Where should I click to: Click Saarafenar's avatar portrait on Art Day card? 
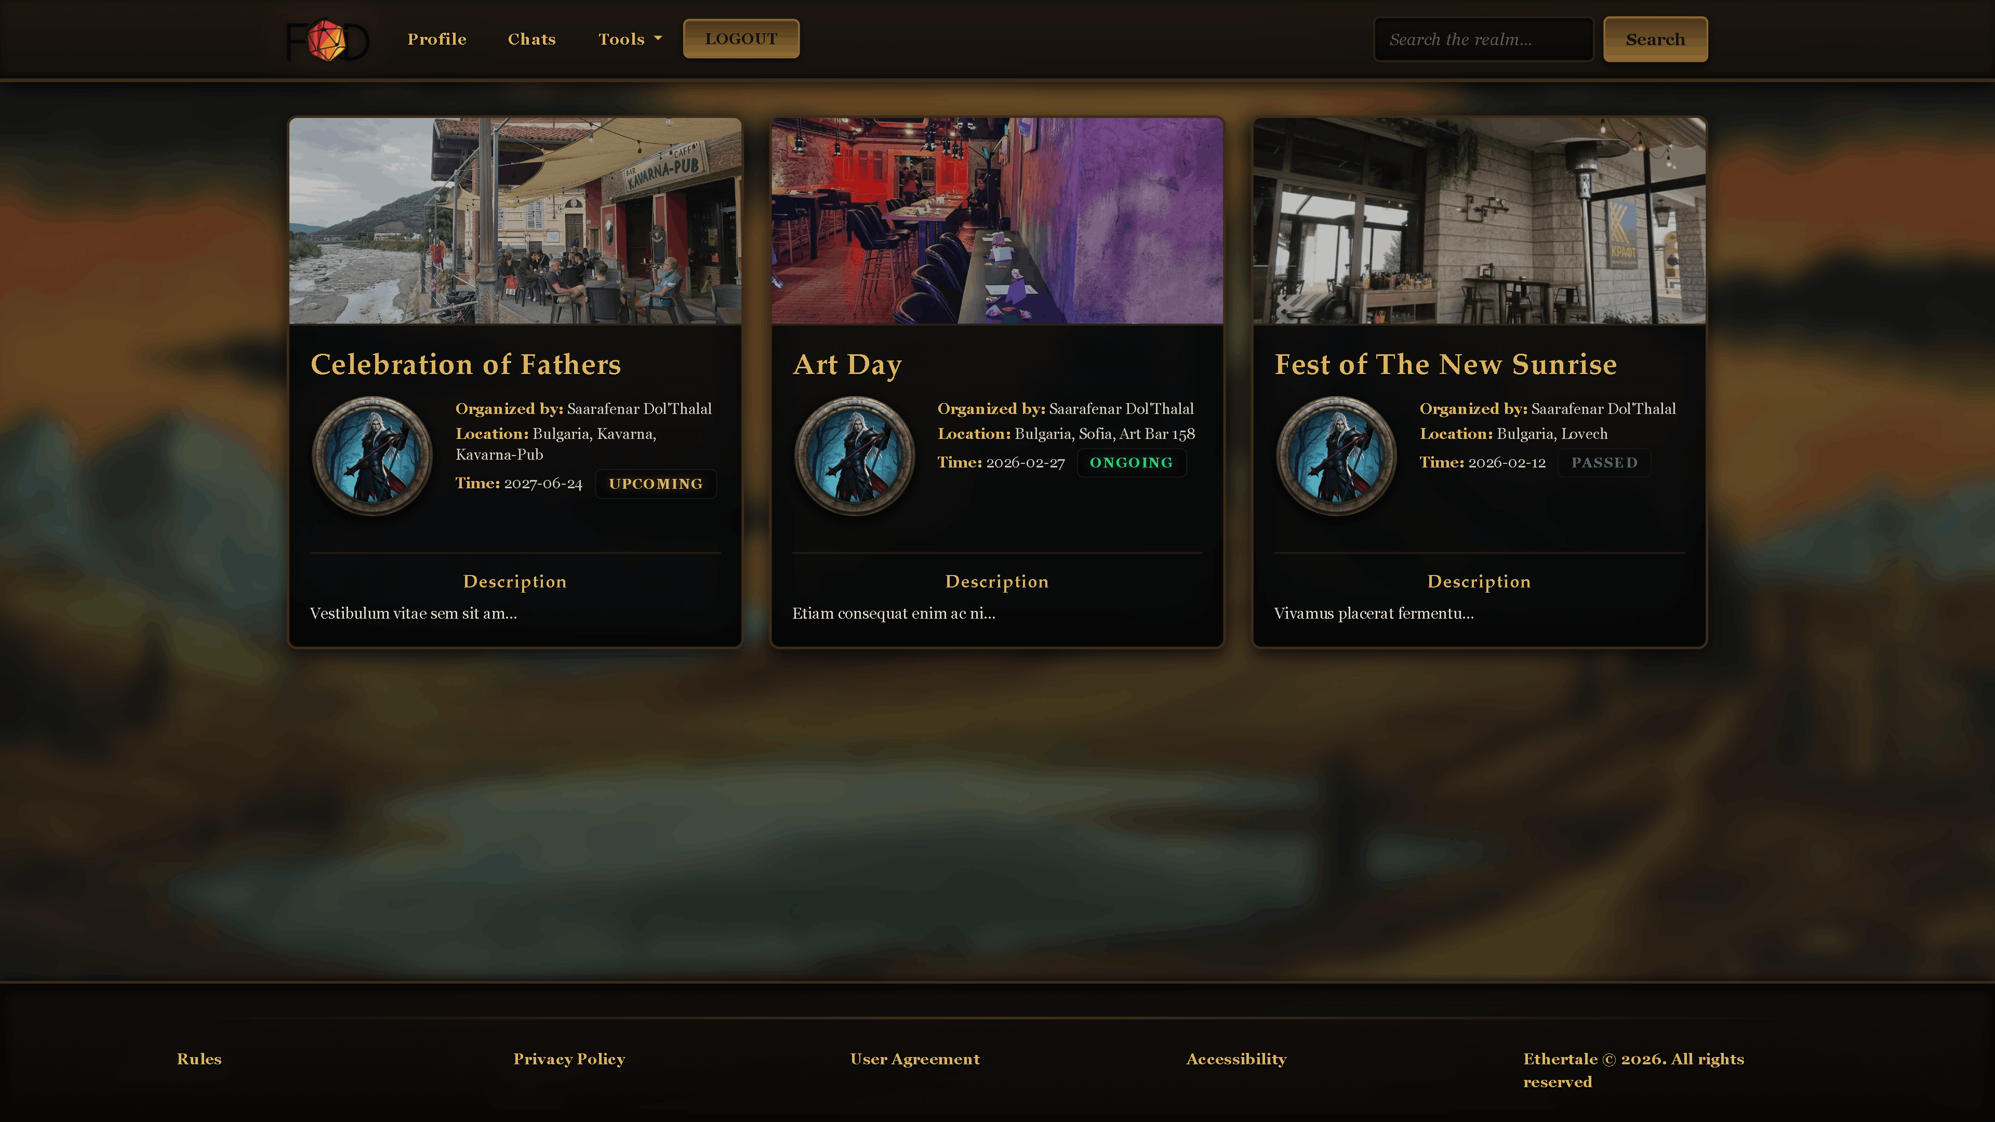[x=854, y=456]
